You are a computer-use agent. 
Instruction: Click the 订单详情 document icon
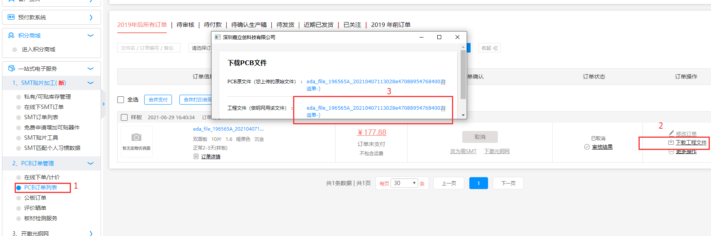pos(196,157)
